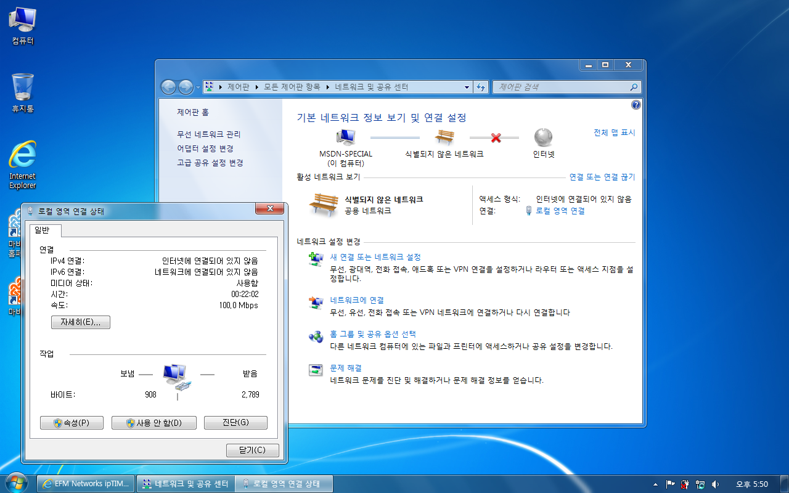Click the network activity computers icon
The width and height of the screenshot is (789, 493).
(178, 377)
